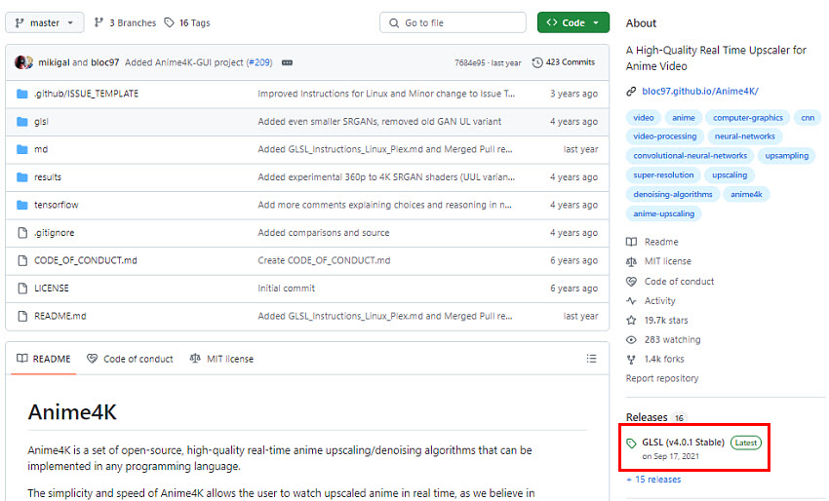Select the video topic tag

[644, 117]
